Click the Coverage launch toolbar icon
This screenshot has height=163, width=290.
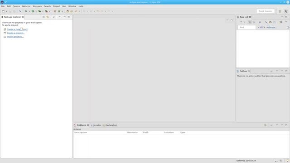point(39,11)
